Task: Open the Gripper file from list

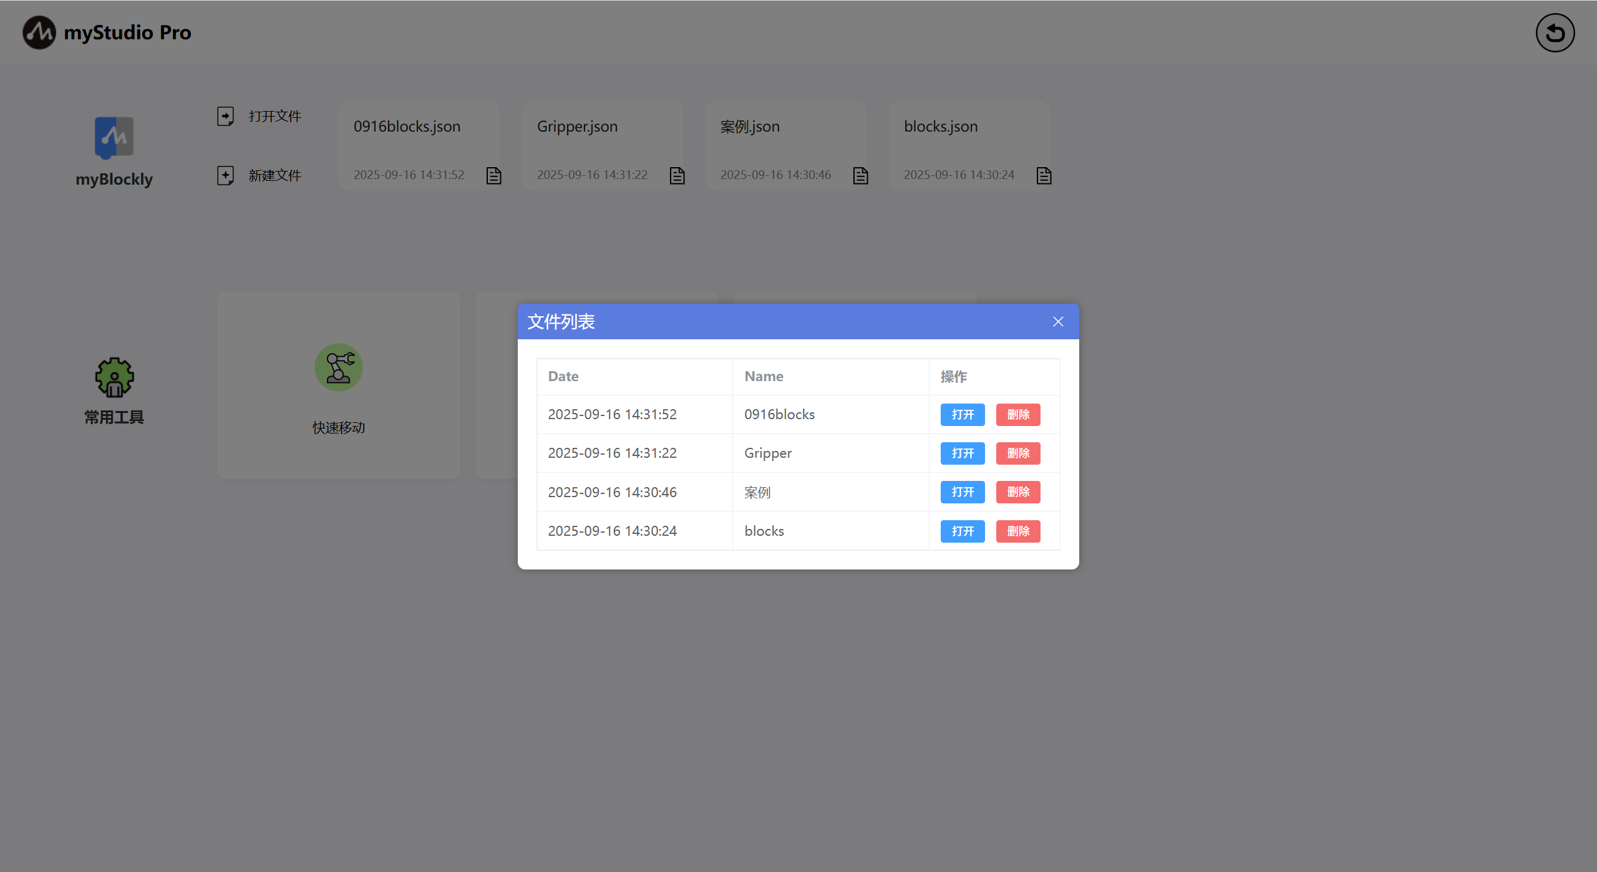Action: [x=962, y=453]
